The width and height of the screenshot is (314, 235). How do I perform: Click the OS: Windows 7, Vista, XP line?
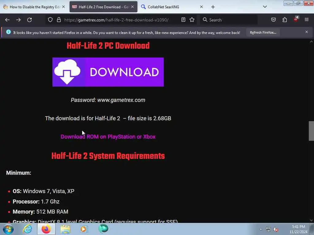(x=44, y=191)
